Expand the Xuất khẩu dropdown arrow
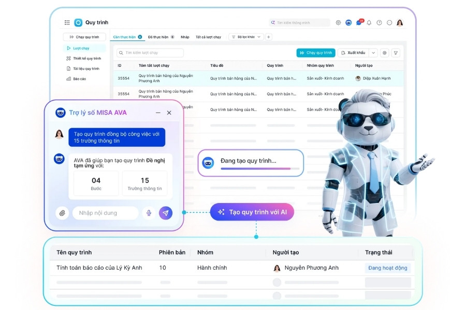The image size is (466, 310). (x=373, y=53)
